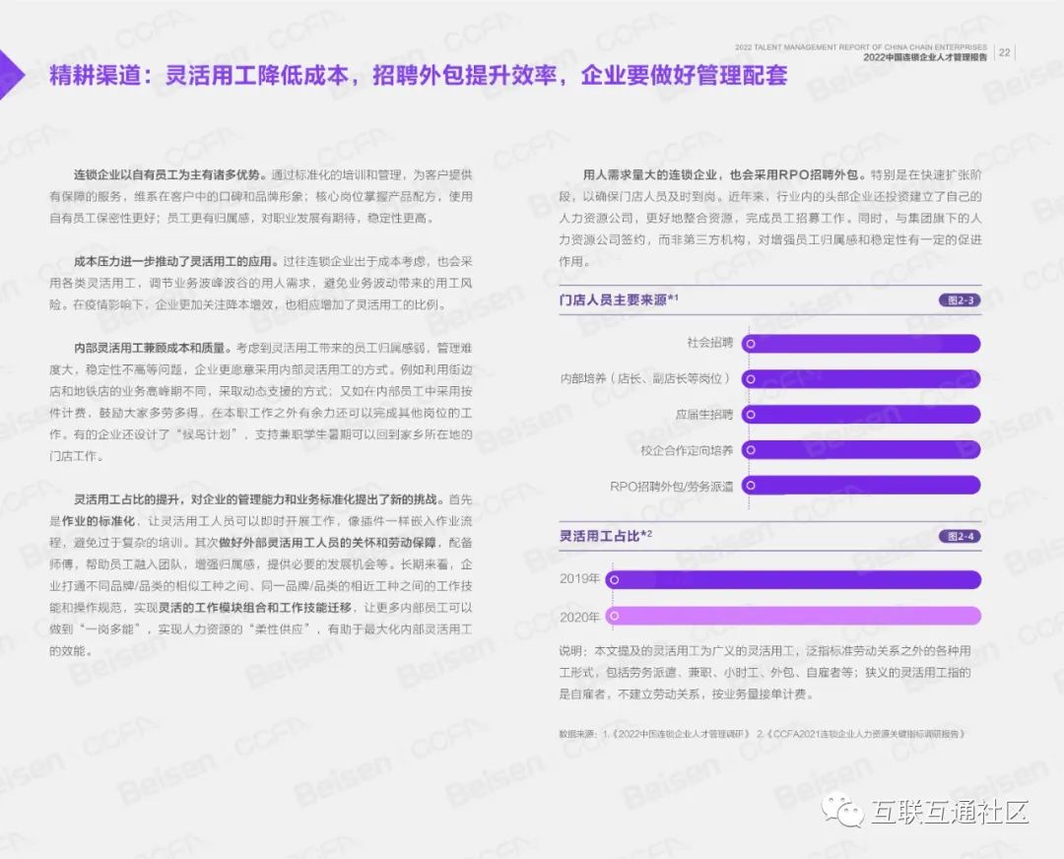Screen dimensions: 1064x859
Task: Click the 2020年 label
Action: point(579,617)
